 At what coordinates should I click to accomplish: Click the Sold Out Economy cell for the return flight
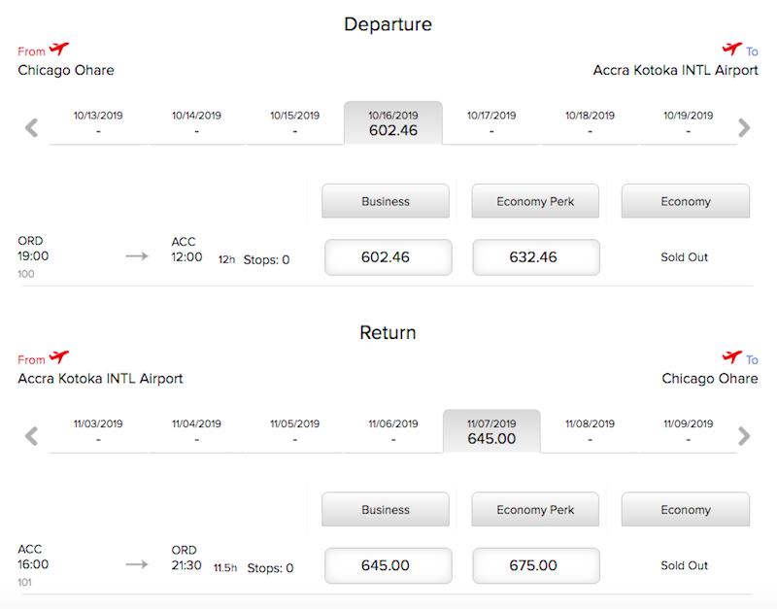(685, 565)
